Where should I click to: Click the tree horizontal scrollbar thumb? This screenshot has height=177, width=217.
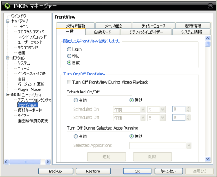[x=25, y=162]
